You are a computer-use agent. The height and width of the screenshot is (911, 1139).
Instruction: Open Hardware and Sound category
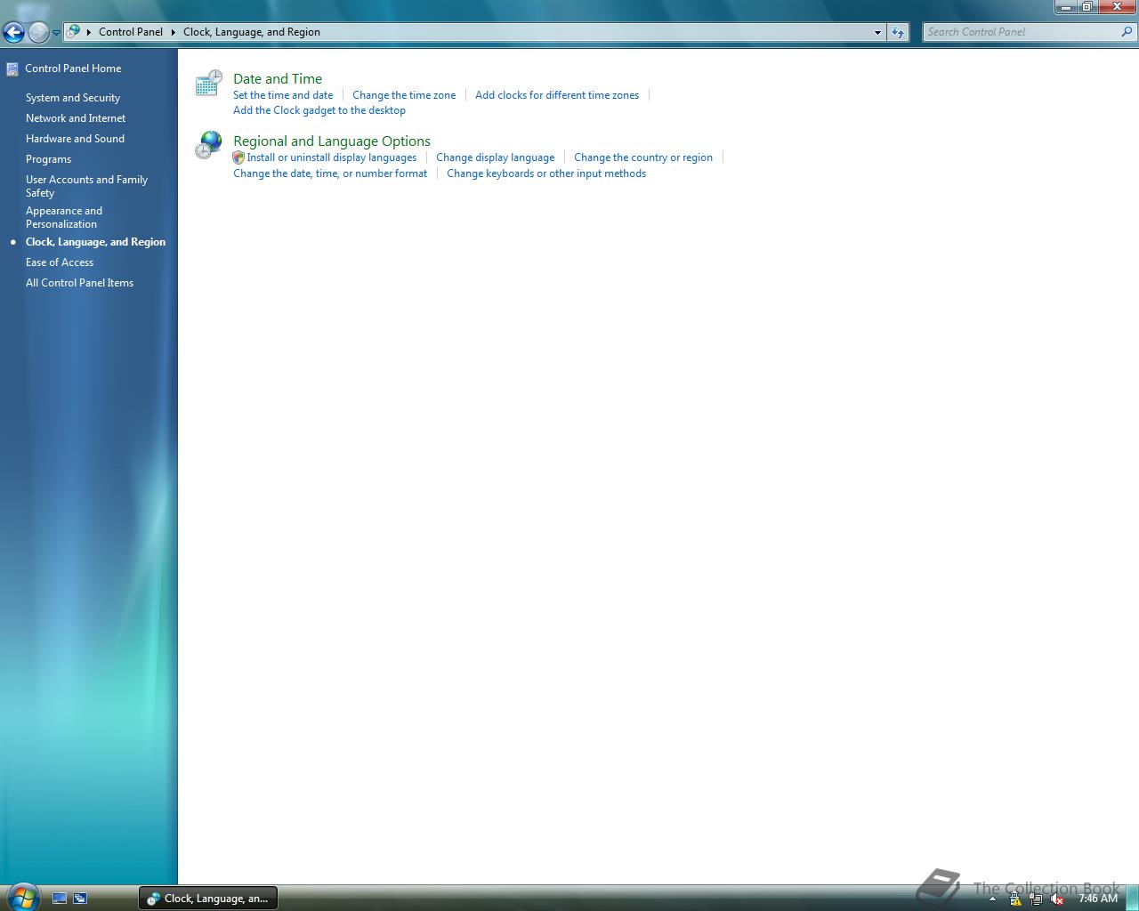(x=75, y=139)
